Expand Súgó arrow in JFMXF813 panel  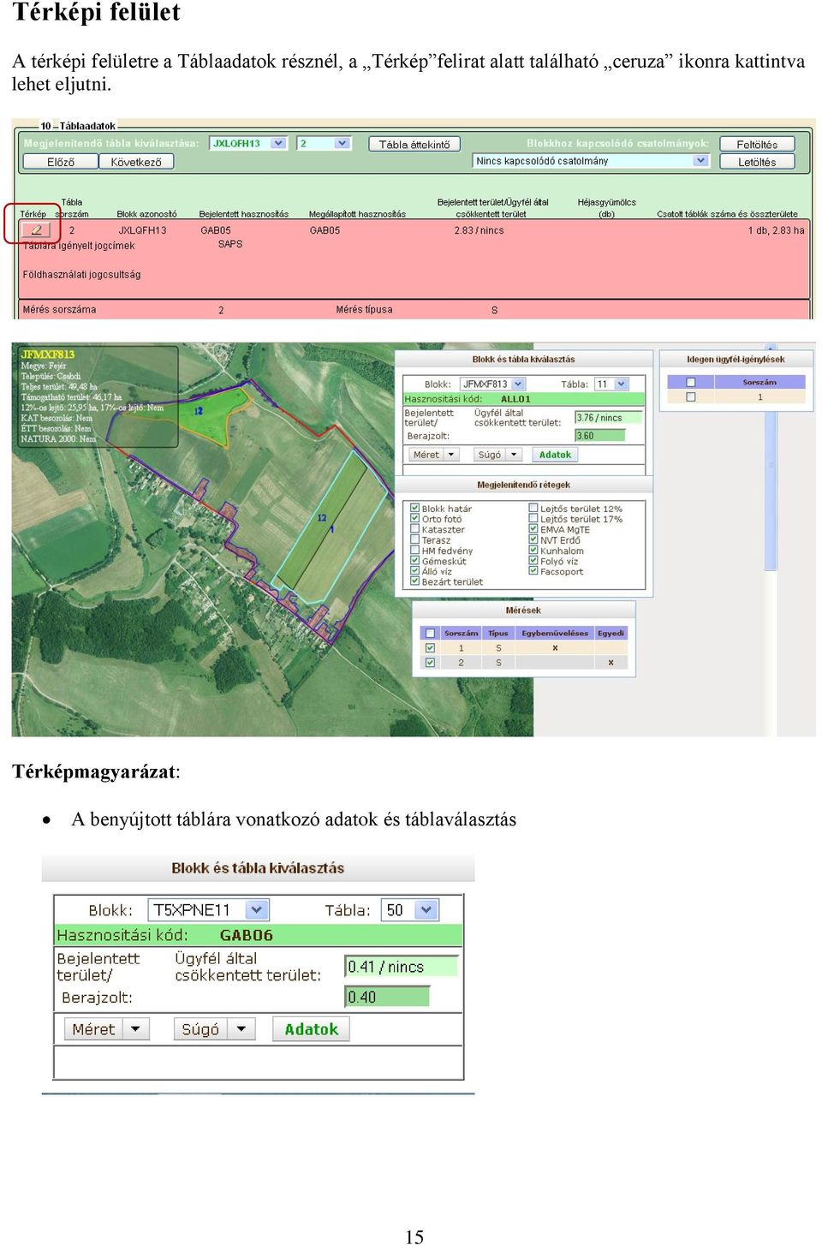[x=514, y=455]
